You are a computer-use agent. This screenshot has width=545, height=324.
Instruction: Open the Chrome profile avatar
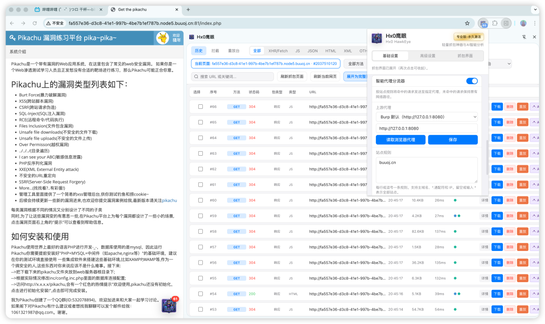523,23
